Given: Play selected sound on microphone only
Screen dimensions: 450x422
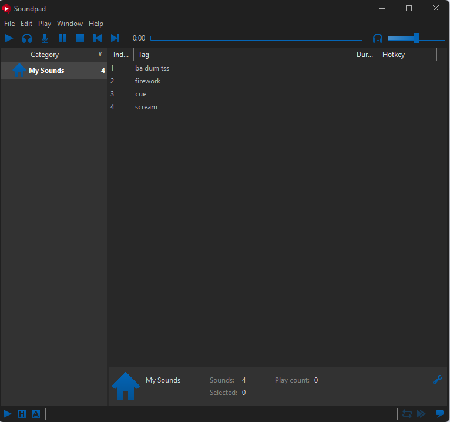Looking at the screenshot, I should tap(45, 38).
